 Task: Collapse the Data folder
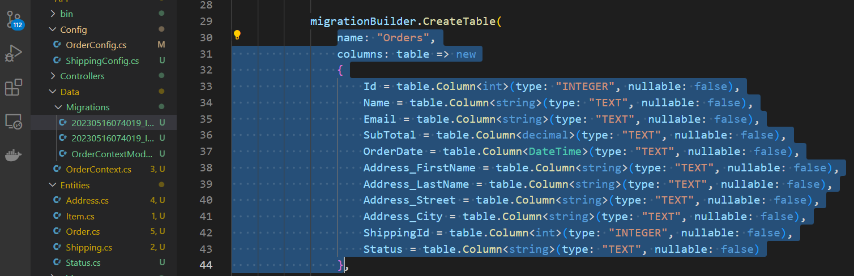[53, 92]
